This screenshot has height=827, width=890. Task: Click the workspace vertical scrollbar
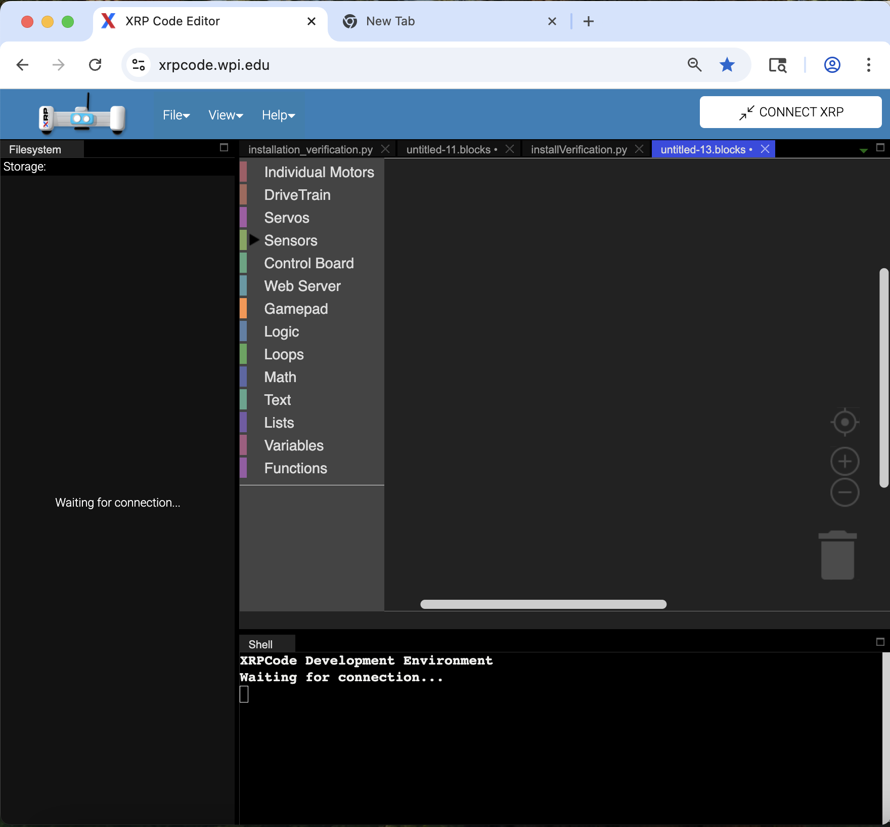884,378
